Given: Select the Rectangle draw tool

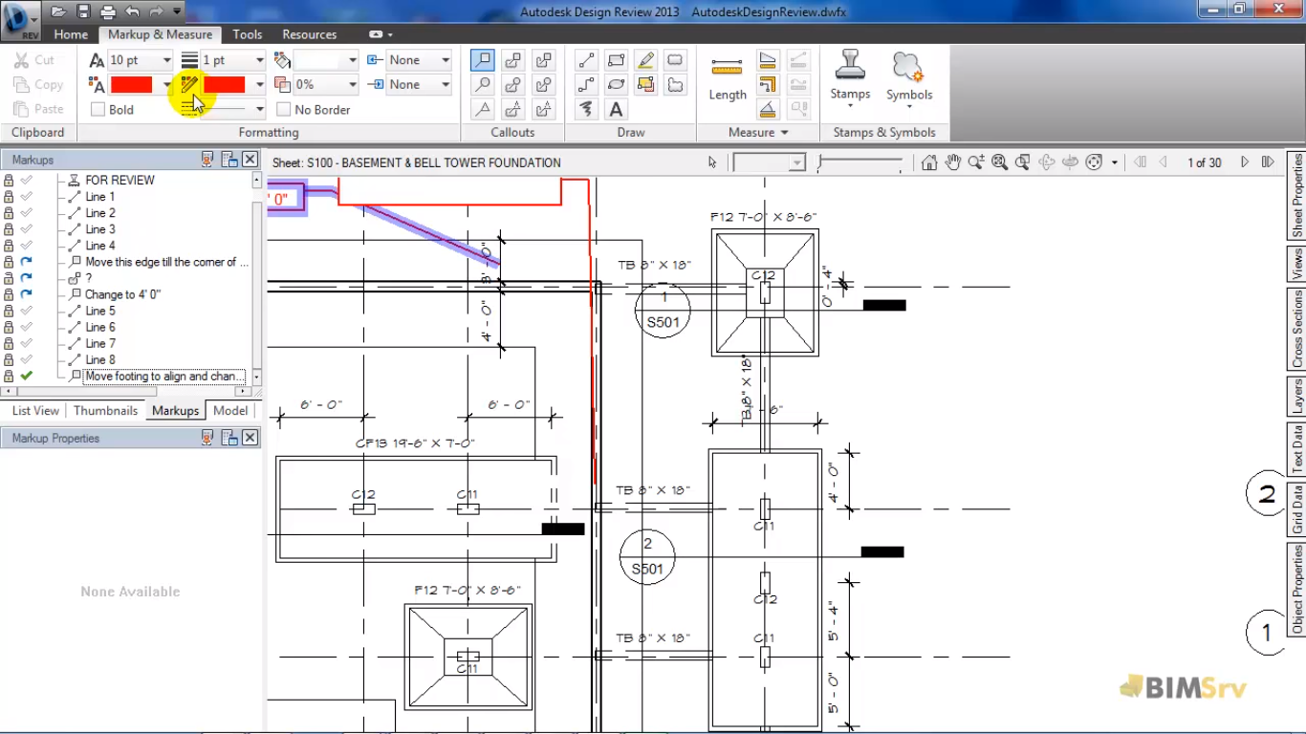Looking at the screenshot, I should coord(616,60).
